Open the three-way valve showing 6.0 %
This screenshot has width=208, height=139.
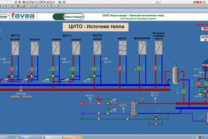[72, 76]
